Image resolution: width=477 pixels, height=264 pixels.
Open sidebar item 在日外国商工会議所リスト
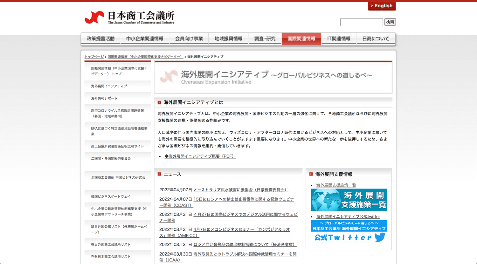[x=118, y=244]
